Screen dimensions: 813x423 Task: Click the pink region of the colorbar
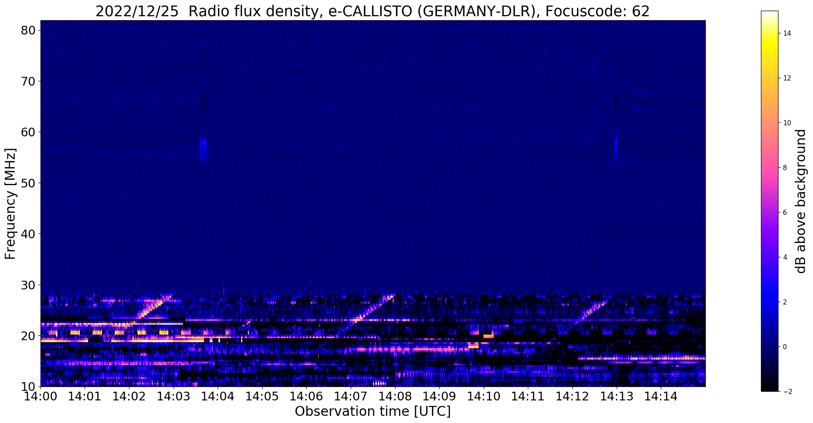coord(769,168)
